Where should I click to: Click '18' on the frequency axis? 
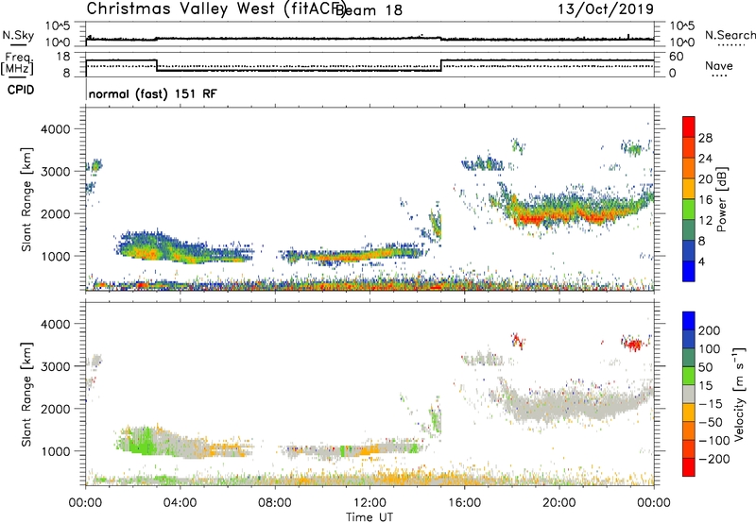(62, 57)
